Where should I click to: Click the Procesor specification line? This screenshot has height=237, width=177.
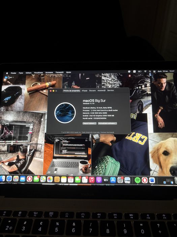[100, 110]
